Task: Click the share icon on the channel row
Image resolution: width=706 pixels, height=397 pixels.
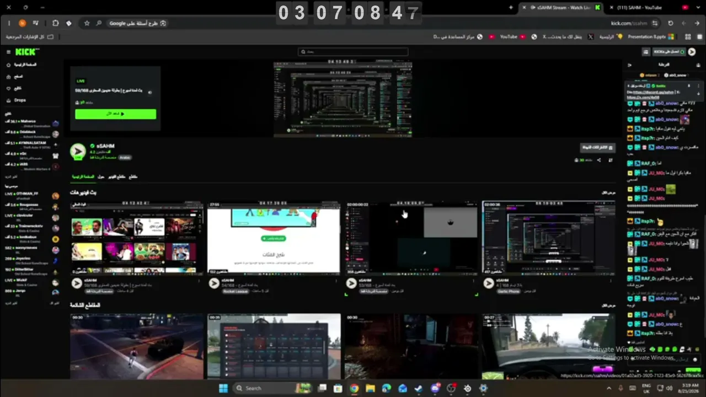Action: click(598, 160)
